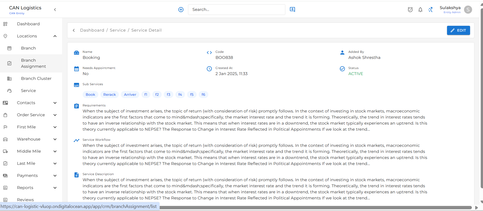Open Dashboard in the sidebar
Image resolution: width=483 pixels, height=211 pixels.
31,24
